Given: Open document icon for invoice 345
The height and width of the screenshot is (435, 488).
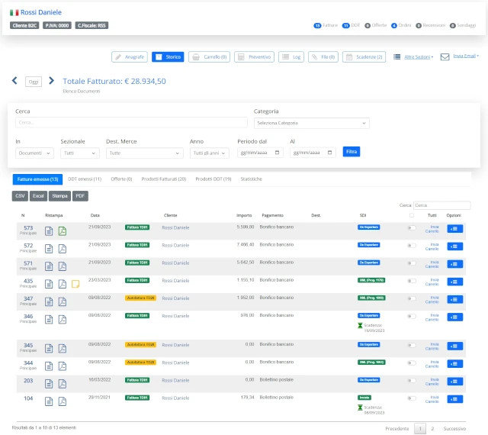Looking at the screenshot, I should (x=49, y=349).
